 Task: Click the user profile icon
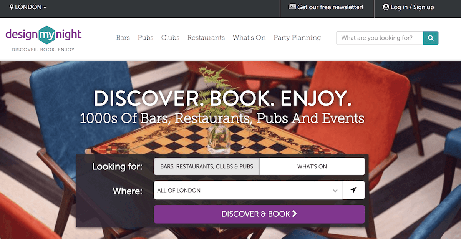pos(386,7)
